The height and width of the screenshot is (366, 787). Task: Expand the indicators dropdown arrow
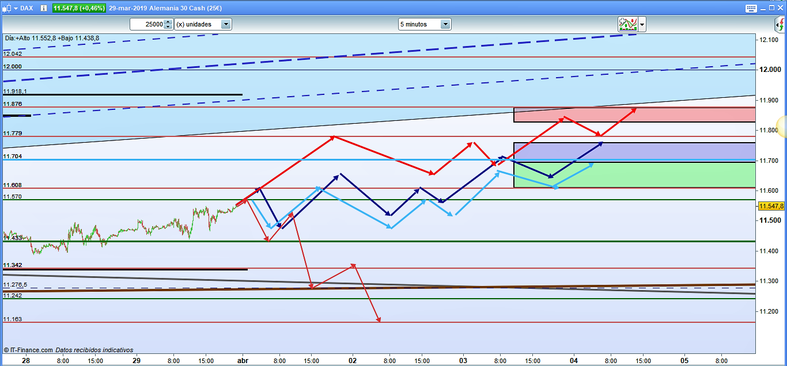pyautogui.click(x=642, y=24)
